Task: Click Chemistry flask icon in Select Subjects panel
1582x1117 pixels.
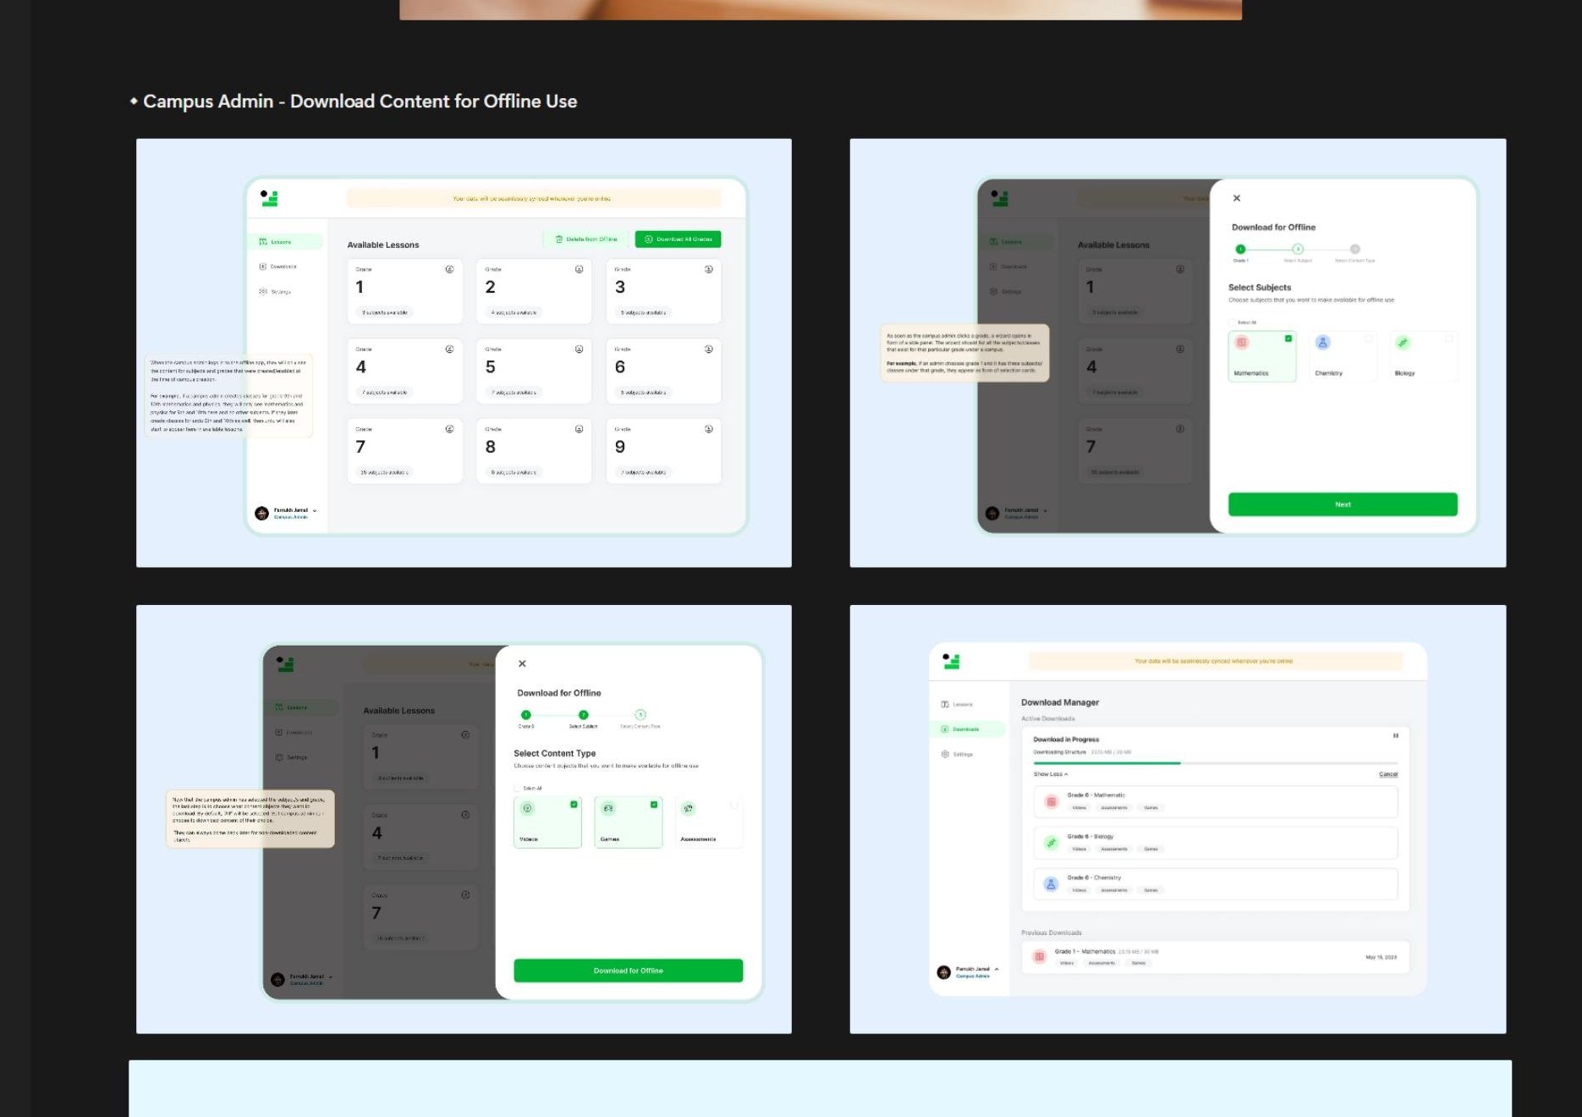Action: tap(1323, 343)
